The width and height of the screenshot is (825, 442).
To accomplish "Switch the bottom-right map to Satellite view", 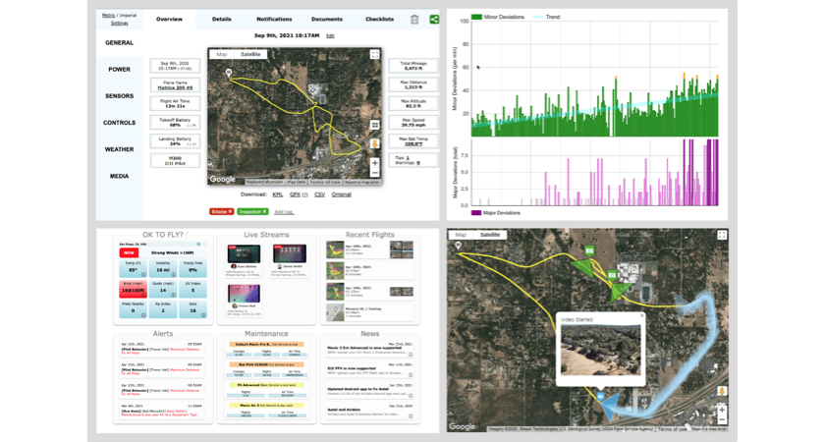I will click(490, 235).
